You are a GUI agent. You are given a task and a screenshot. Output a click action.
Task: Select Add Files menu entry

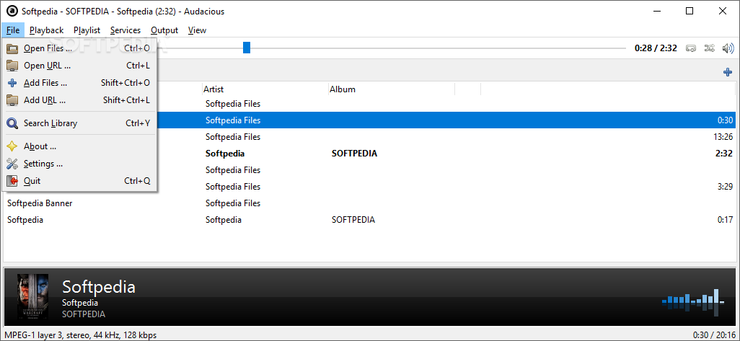(x=79, y=83)
